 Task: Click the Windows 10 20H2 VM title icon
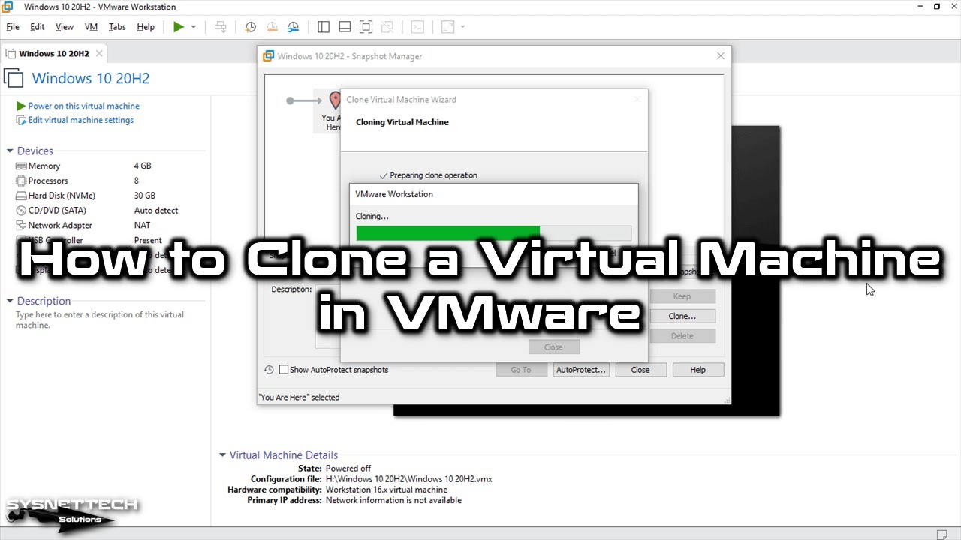pos(14,78)
